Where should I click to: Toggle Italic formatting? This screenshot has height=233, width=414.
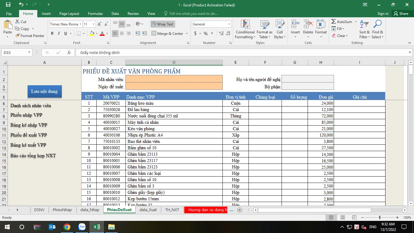(x=59, y=33)
